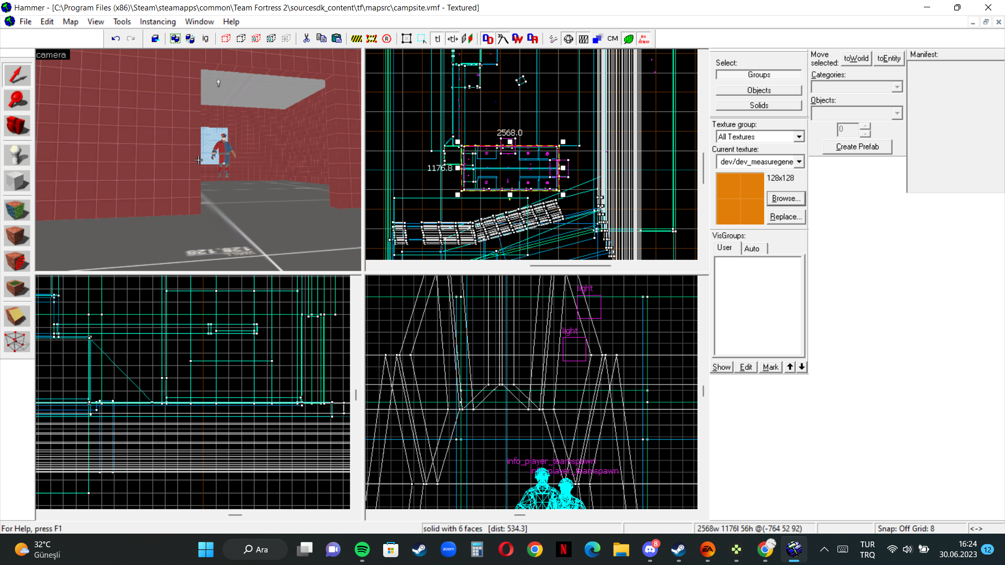This screenshot has height=565, width=1005.
Task: Click the Groups select button
Action: tap(758, 75)
